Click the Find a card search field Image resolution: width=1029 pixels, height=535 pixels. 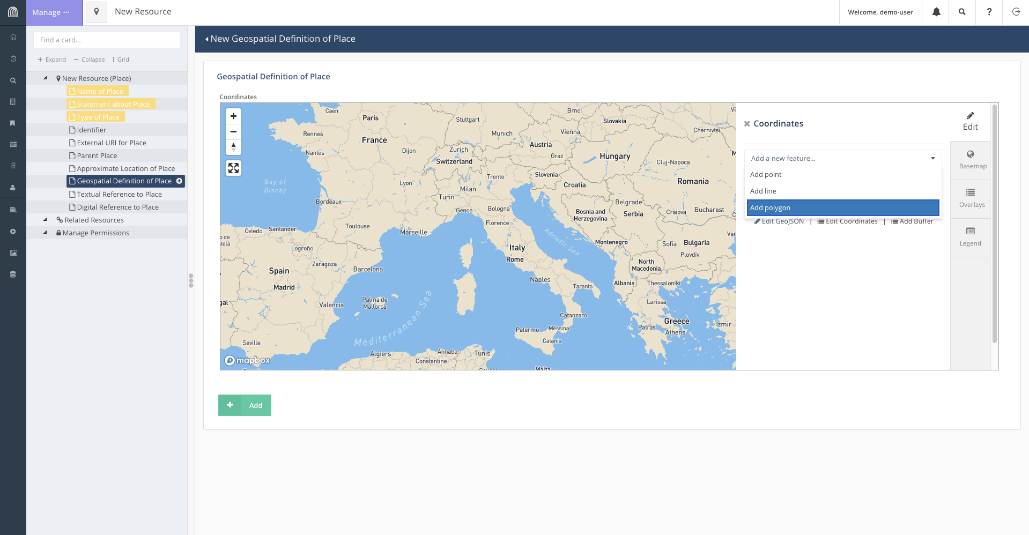click(107, 40)
